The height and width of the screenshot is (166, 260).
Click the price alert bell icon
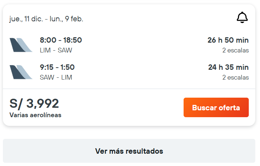[242, 17]
